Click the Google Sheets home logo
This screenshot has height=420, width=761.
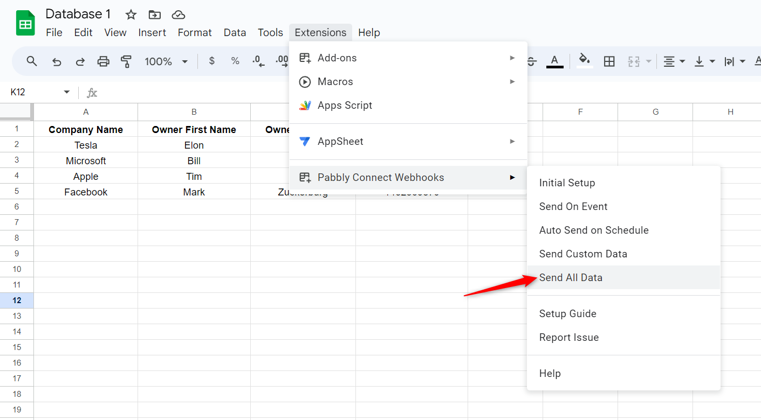[25, 23]
